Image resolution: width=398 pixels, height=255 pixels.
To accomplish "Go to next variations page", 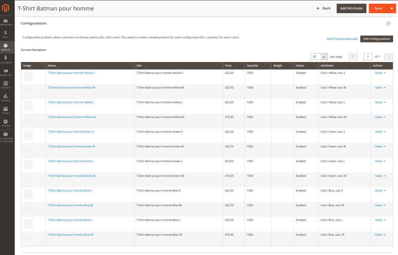I will [389, 56].
